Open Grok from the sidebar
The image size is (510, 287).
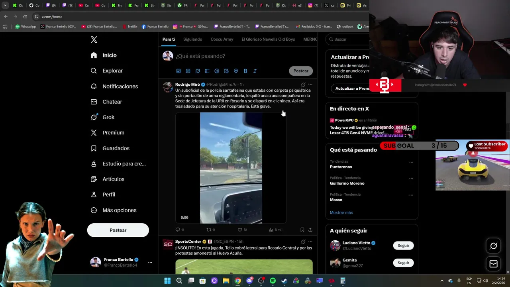coord(102,117)
